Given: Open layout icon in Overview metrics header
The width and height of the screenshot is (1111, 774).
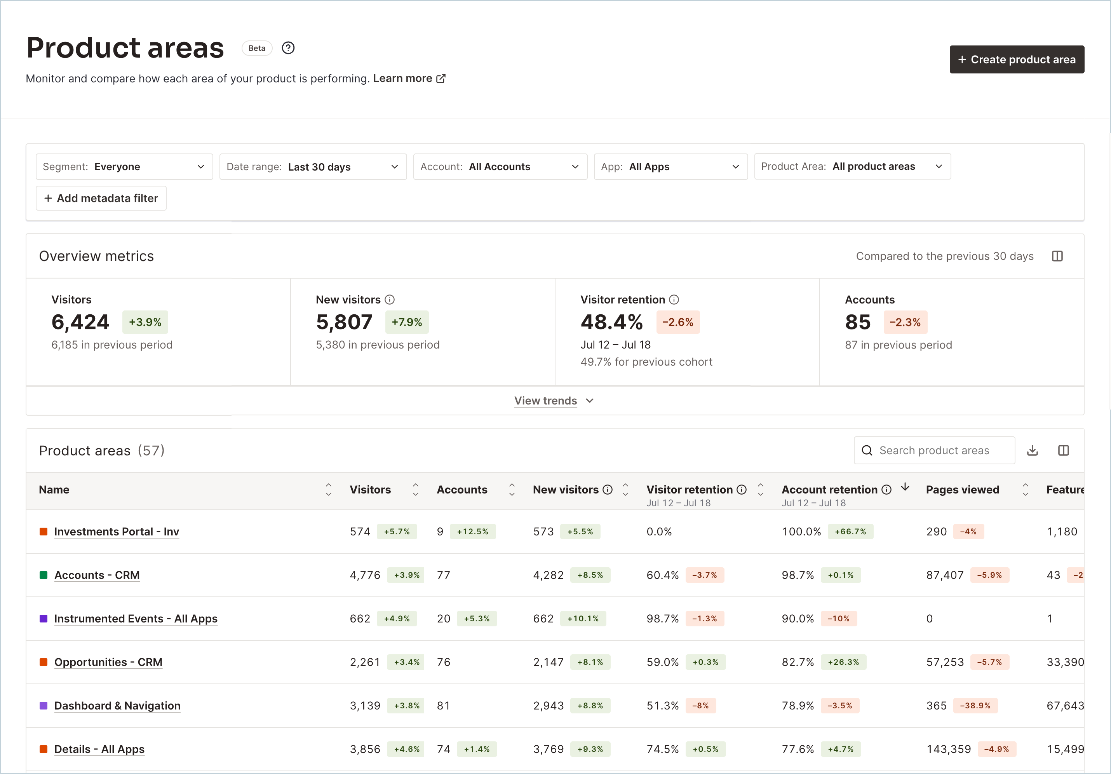Looking at the screenshot, I should [x=1057, y=256].
